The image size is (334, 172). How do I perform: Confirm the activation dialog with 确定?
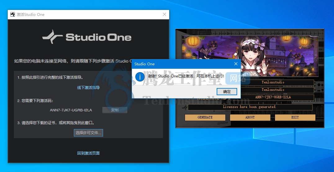pos(227,92)
